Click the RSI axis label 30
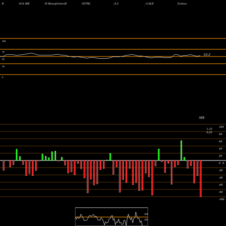 coord(3,66)
